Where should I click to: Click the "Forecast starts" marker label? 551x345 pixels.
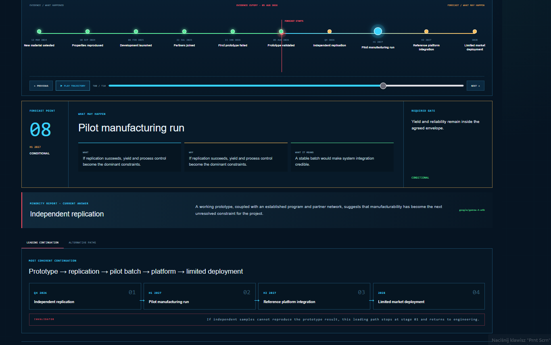(x=294, y=21)
